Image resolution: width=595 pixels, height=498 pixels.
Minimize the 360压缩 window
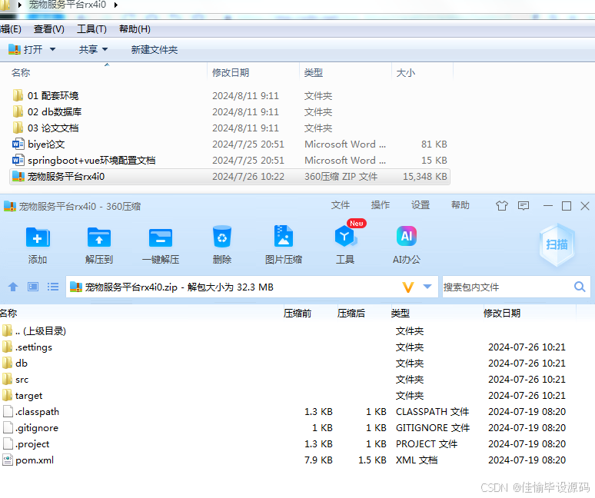(548, 206)
